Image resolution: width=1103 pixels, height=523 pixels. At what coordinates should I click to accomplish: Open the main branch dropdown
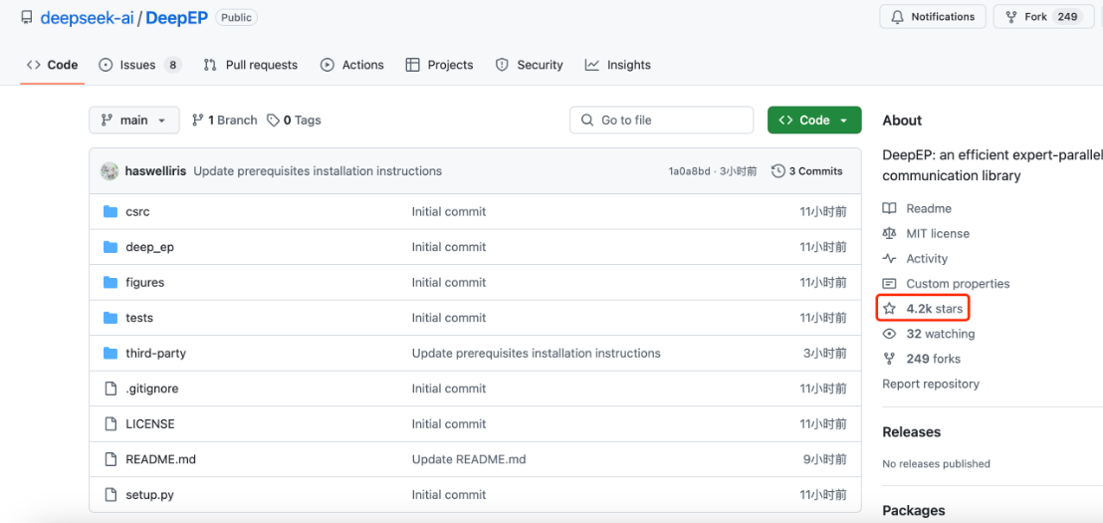coord(134,121)
